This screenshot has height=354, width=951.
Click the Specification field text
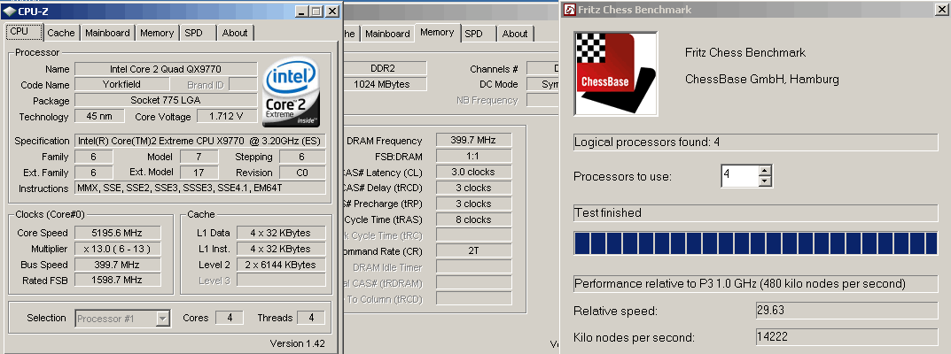coord(200,141)
